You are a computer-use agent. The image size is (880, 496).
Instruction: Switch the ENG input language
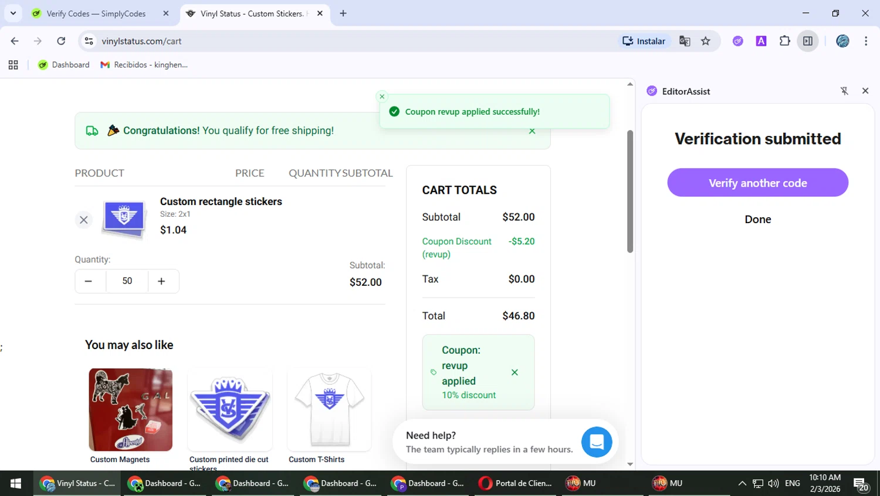click(793, 483)
